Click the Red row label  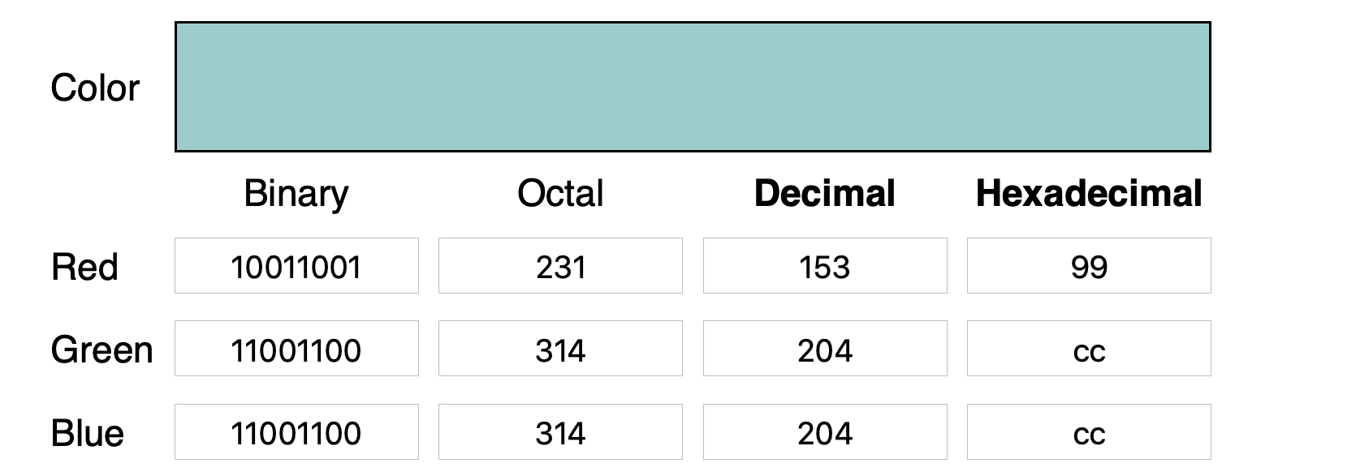[84, 267]
